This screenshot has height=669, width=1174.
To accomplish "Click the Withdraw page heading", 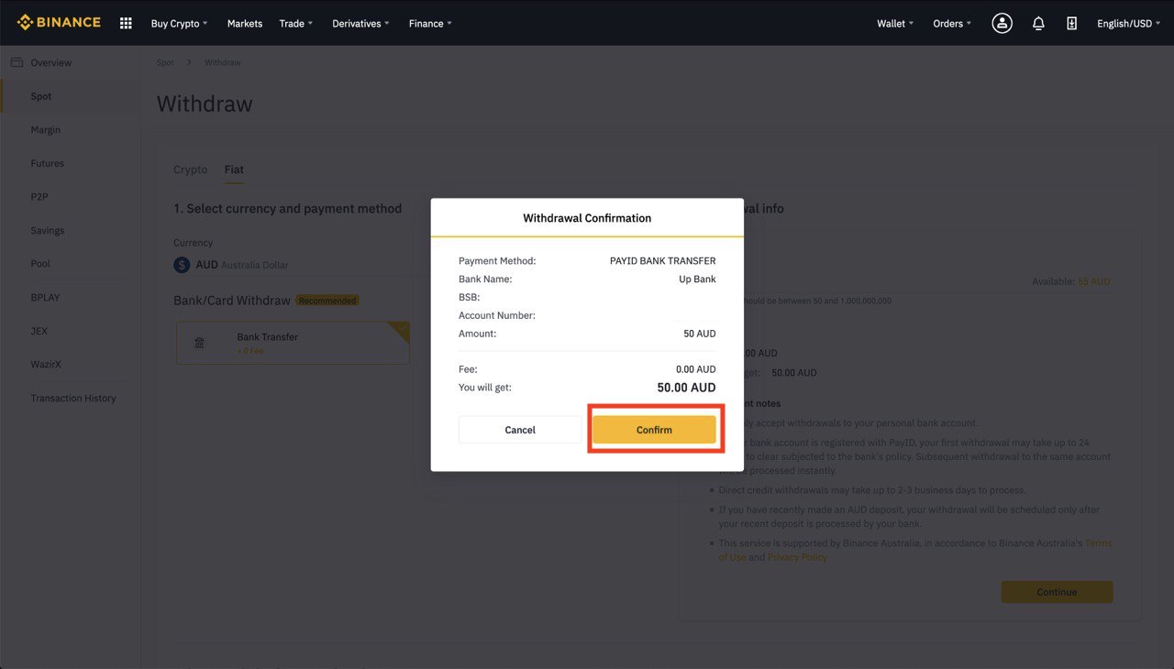I will [205, 104].
